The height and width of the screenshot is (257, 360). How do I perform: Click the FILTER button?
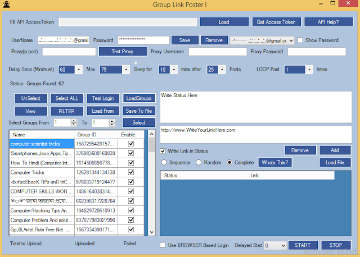(67, 111)
